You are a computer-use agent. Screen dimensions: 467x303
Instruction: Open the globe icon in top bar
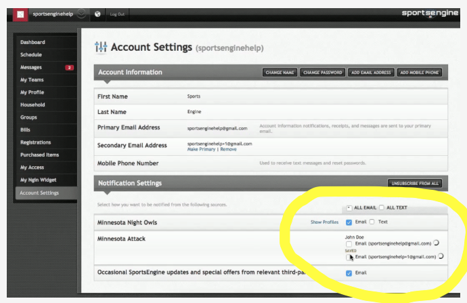97,14
